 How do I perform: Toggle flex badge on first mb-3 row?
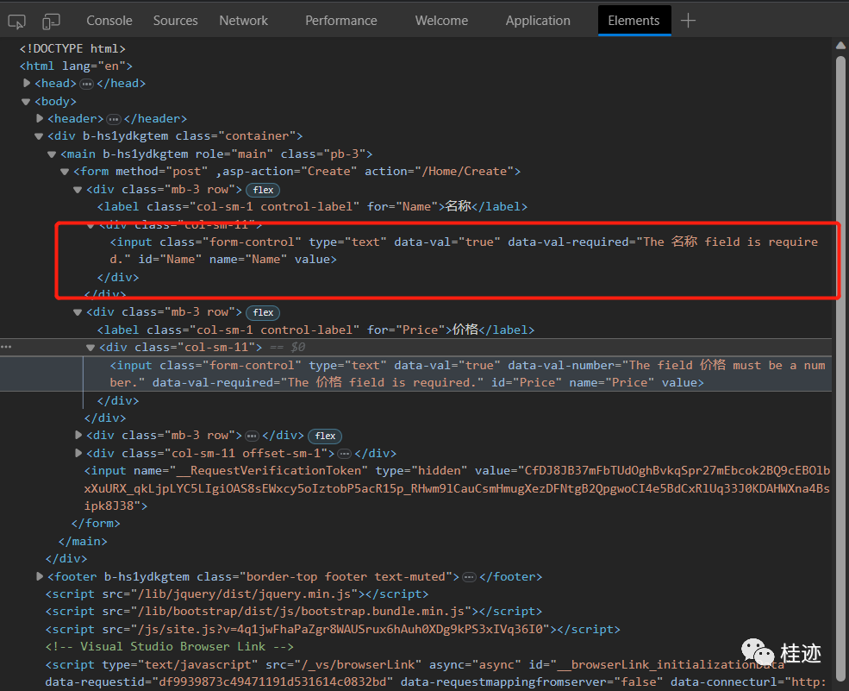pos(263,191)
